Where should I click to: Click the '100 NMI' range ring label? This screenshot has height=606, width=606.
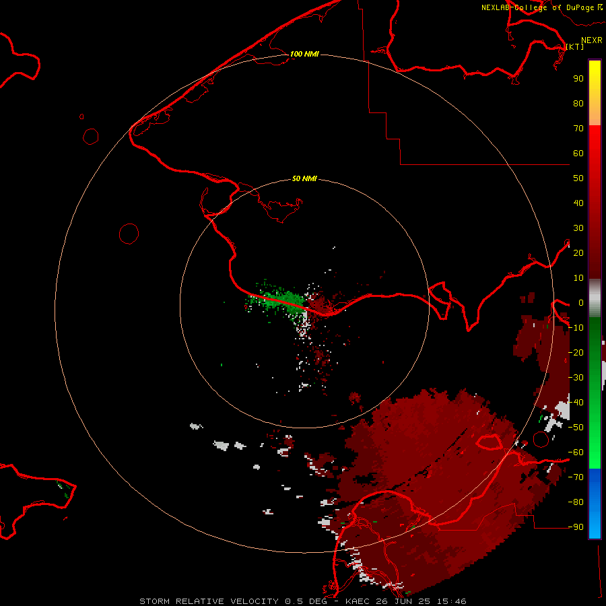[304, 54]
